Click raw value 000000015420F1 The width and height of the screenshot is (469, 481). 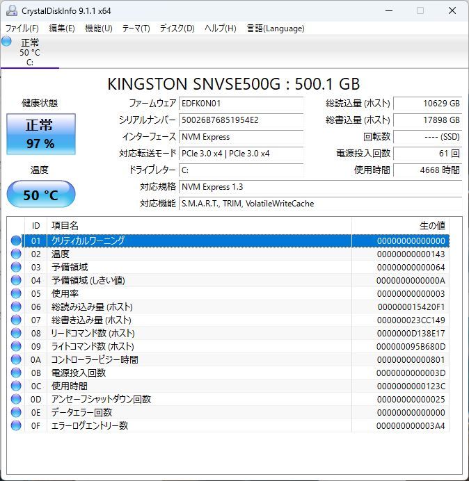(411, 307)
